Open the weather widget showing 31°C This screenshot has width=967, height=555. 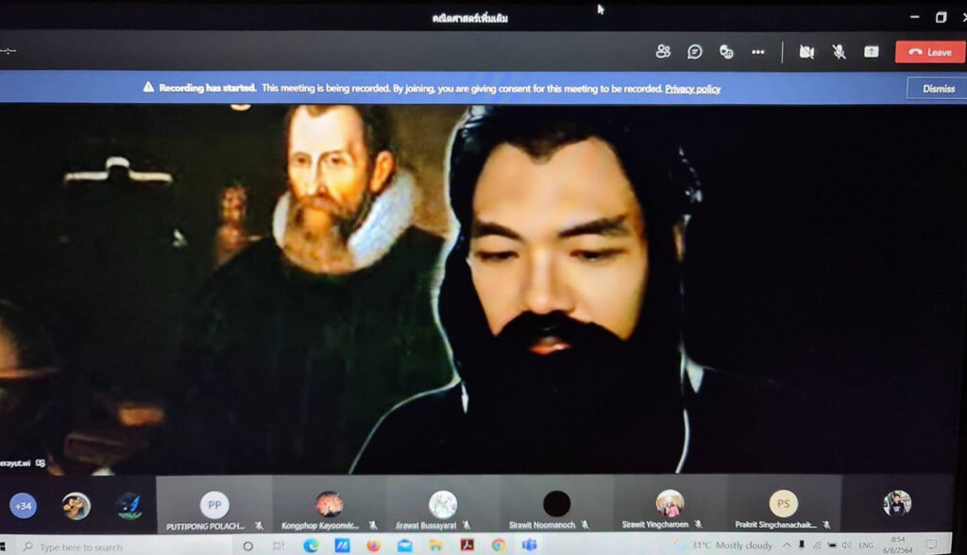722,546
